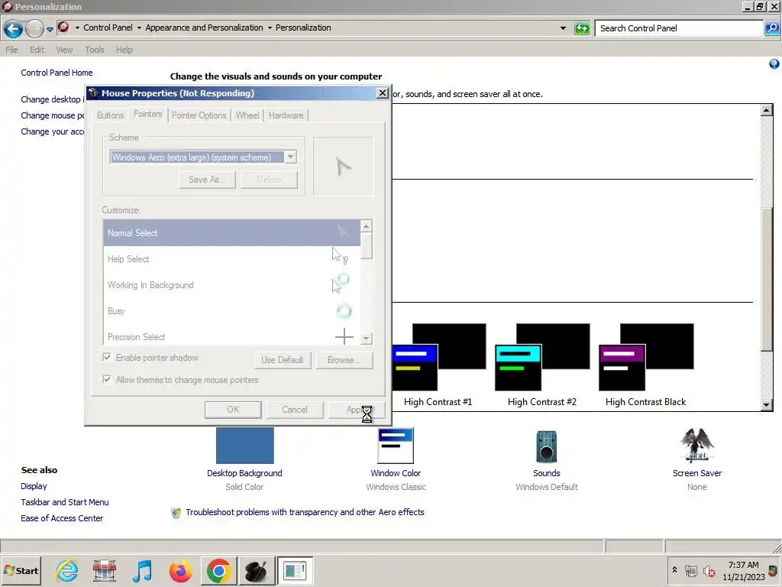Click the Start button

click(21, 570)
